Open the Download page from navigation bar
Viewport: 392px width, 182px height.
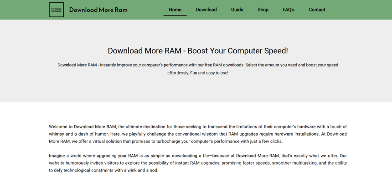[206, 10]
